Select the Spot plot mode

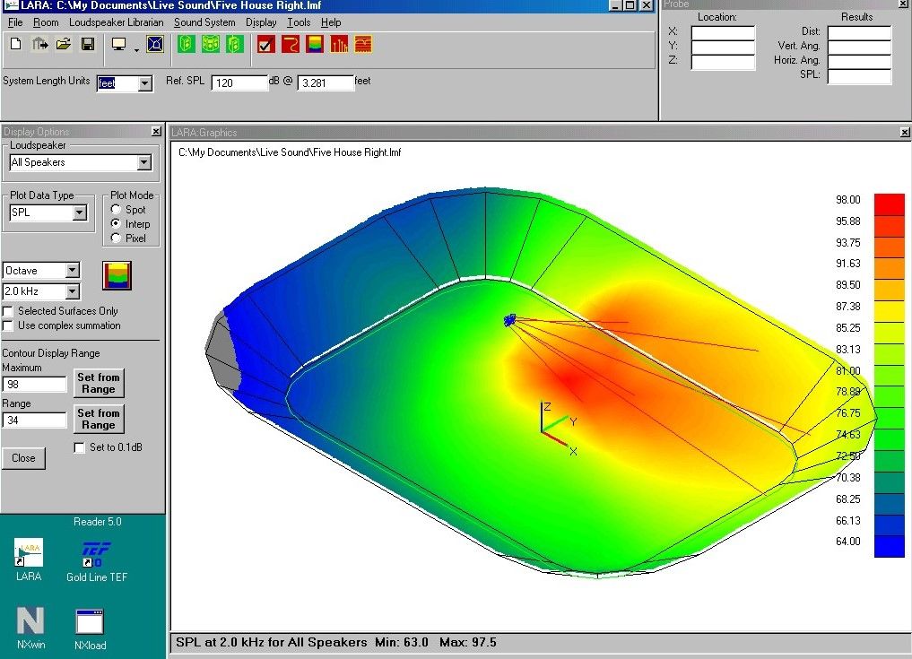116,210
